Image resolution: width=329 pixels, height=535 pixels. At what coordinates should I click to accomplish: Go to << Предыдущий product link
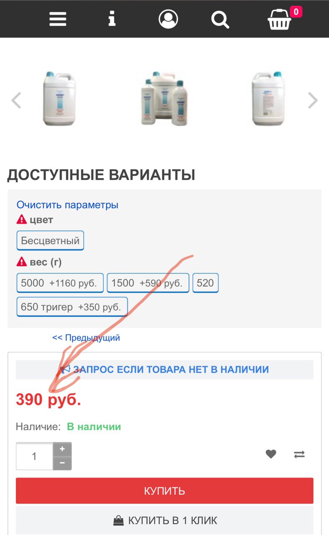[x=86, y=338]
